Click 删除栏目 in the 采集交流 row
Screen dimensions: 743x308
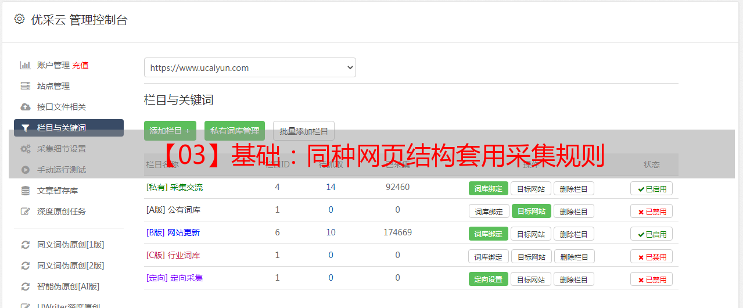click(x=574, y=188)
